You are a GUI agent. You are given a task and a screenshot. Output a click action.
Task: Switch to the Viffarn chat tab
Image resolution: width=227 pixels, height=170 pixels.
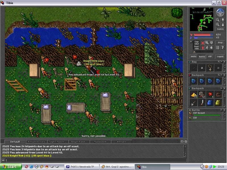(x=121, y=142)
